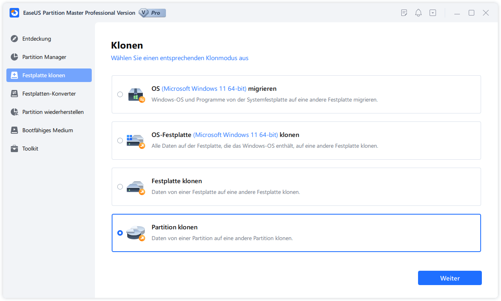501x301 pixels.
Task: Select the Partition klonen radio button
Action: (x=120, y=233)
